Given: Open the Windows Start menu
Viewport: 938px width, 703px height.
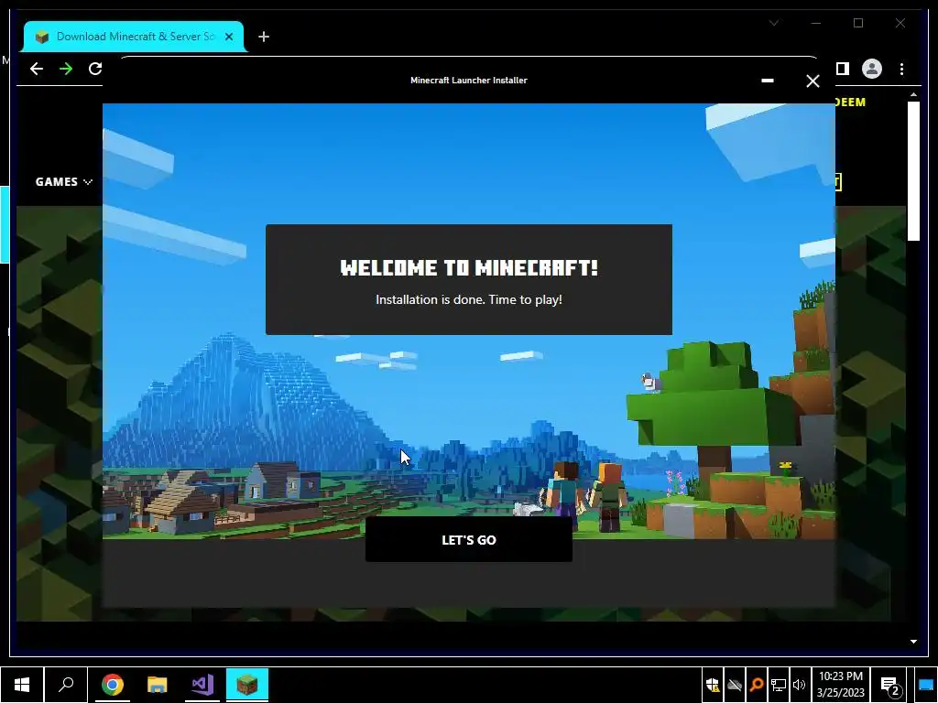Looking at the screenshot, I should click(22, 685).
